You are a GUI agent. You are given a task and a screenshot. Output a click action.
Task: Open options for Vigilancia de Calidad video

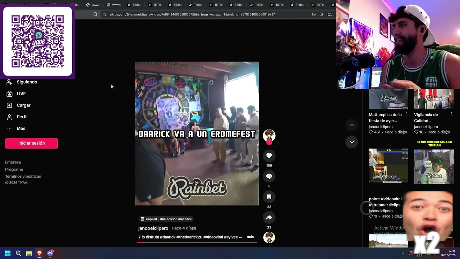coord(451,114)
